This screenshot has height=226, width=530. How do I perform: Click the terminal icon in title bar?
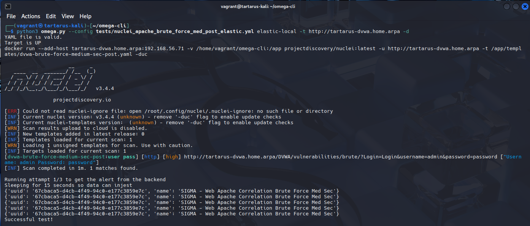pyautogui.click(x=8, y=6)
